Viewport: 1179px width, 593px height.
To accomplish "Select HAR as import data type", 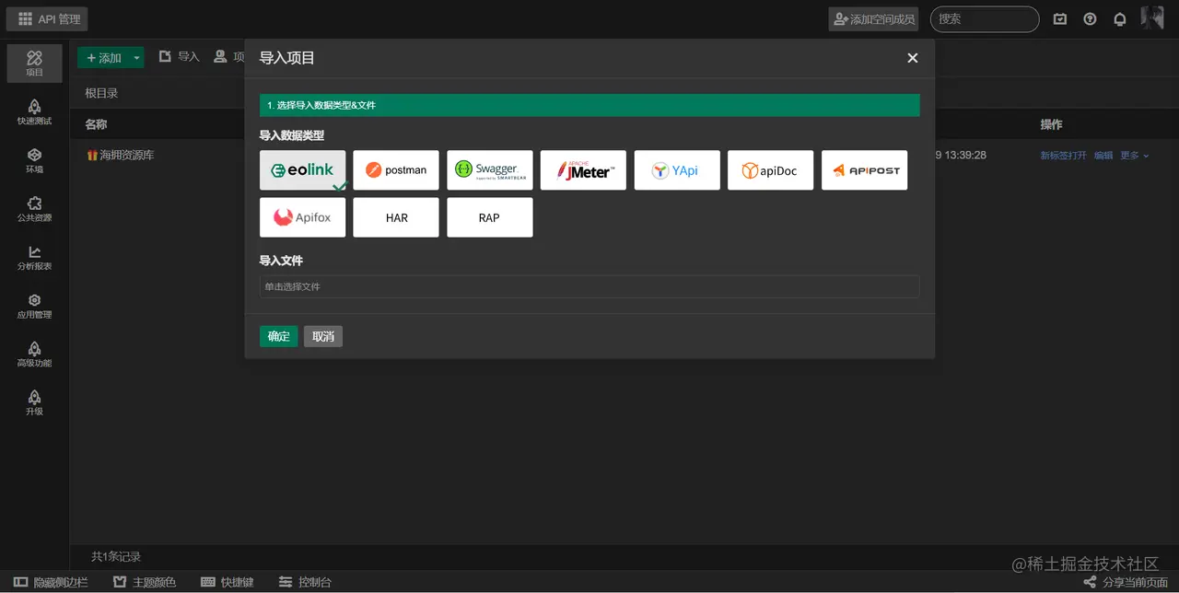I will point(396,217).
